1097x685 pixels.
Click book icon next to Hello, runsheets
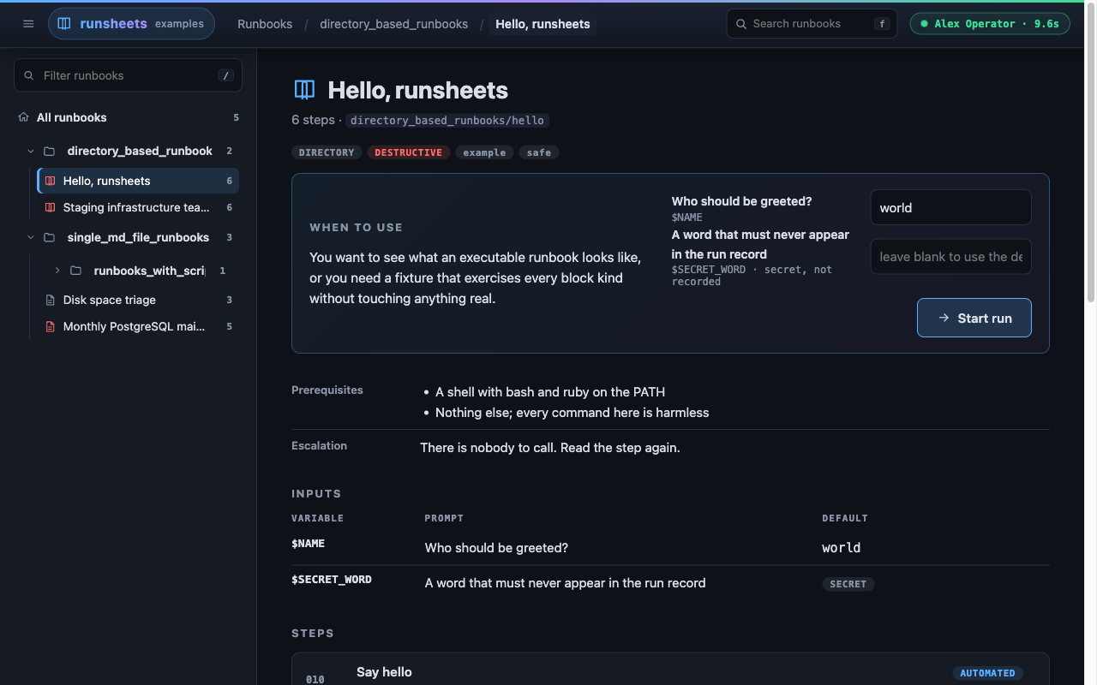(x=50, y=181)
